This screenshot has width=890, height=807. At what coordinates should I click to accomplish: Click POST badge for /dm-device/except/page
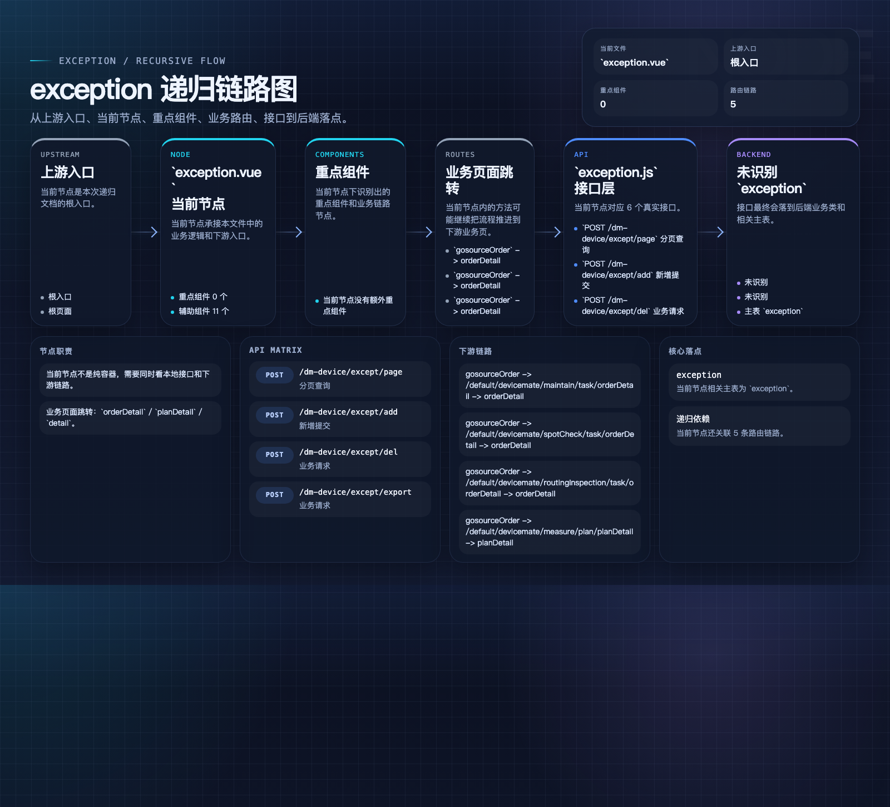(275, 375)
